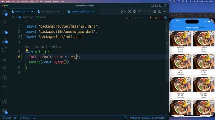
Task: Hot restart the debug session
Action: point(156,18)
